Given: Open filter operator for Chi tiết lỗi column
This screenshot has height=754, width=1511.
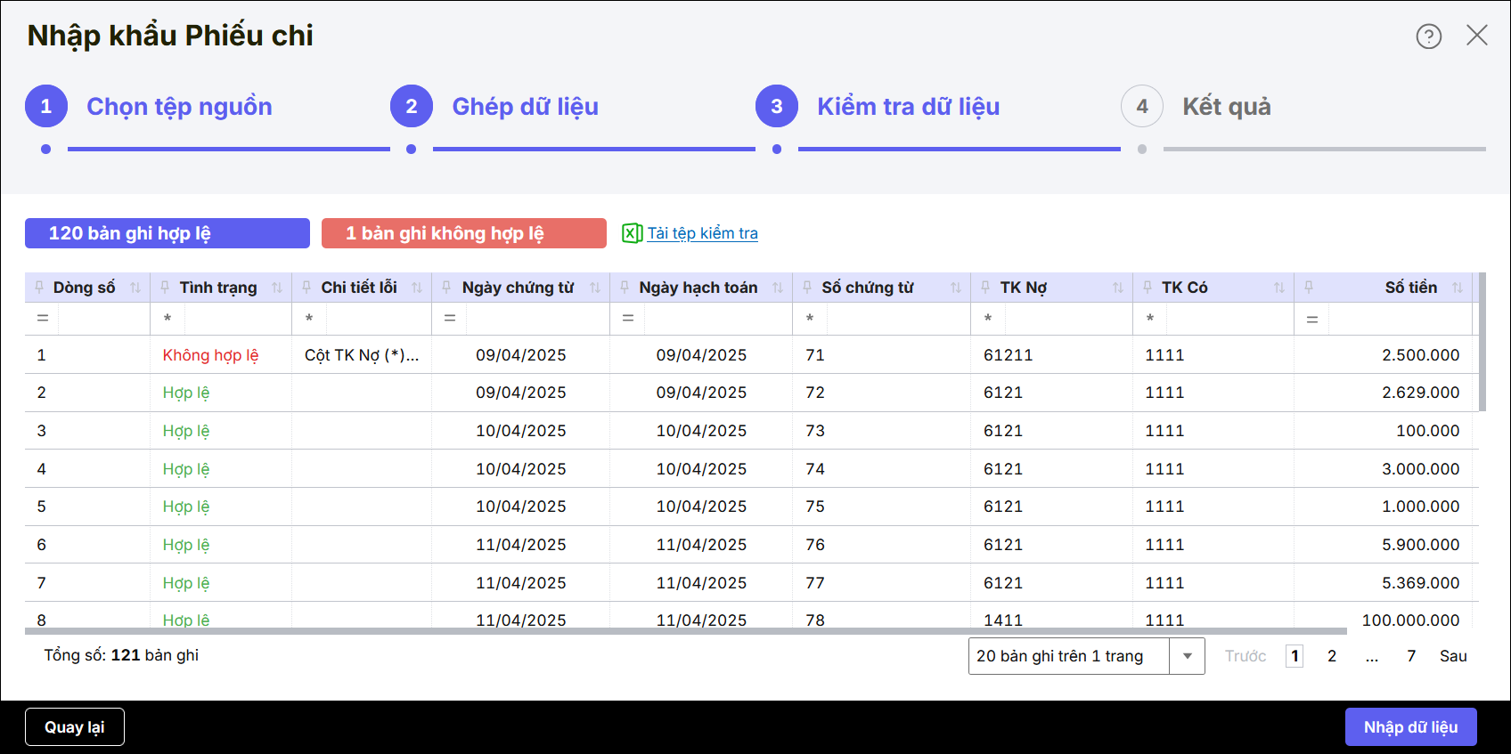Looking at the screenshot, I should point(309,319).
